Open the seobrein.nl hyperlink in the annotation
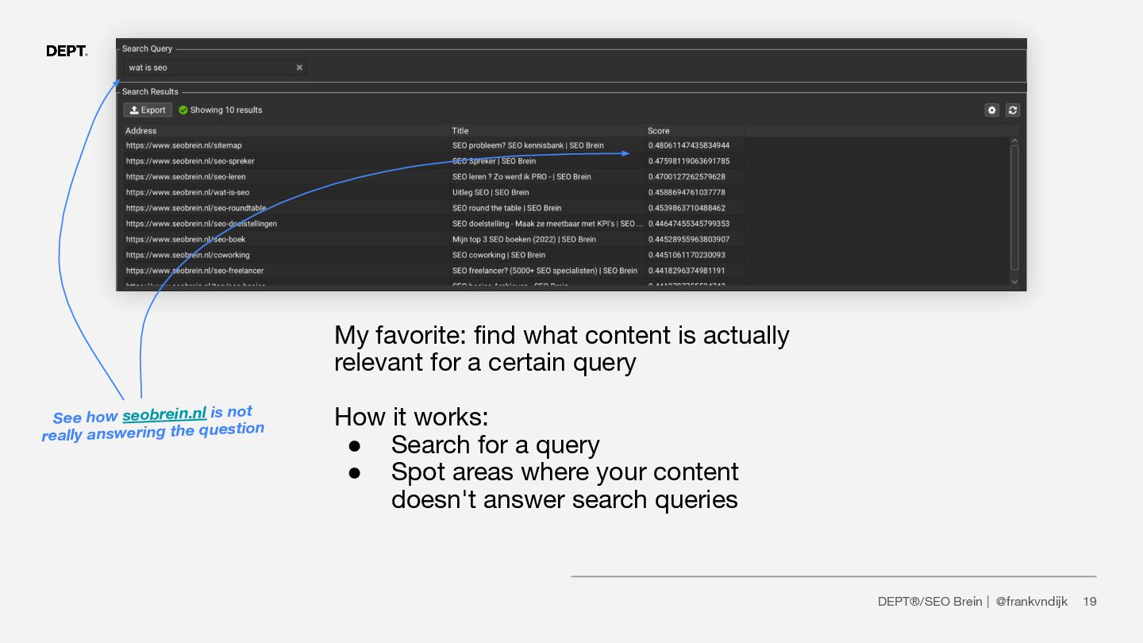1143x643 pixels. (164, 414)
